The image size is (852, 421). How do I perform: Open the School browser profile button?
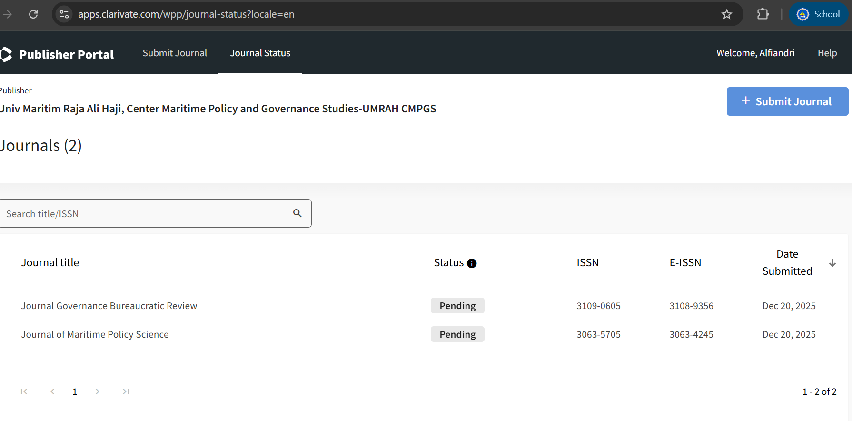point(819,14)
